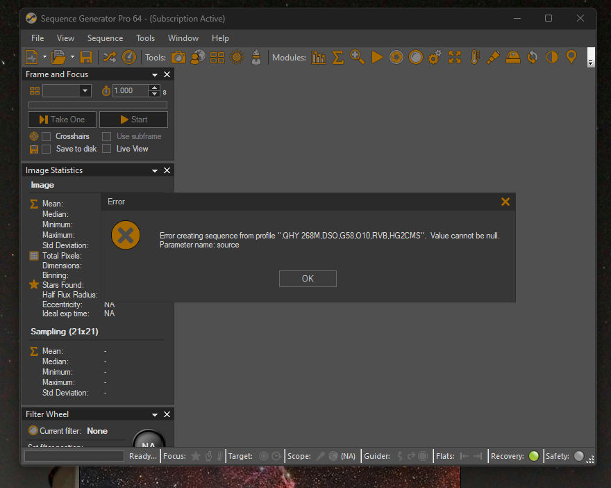Click the exposure time value field
This screenshot has width=611, height=488.
click(130, 91)
